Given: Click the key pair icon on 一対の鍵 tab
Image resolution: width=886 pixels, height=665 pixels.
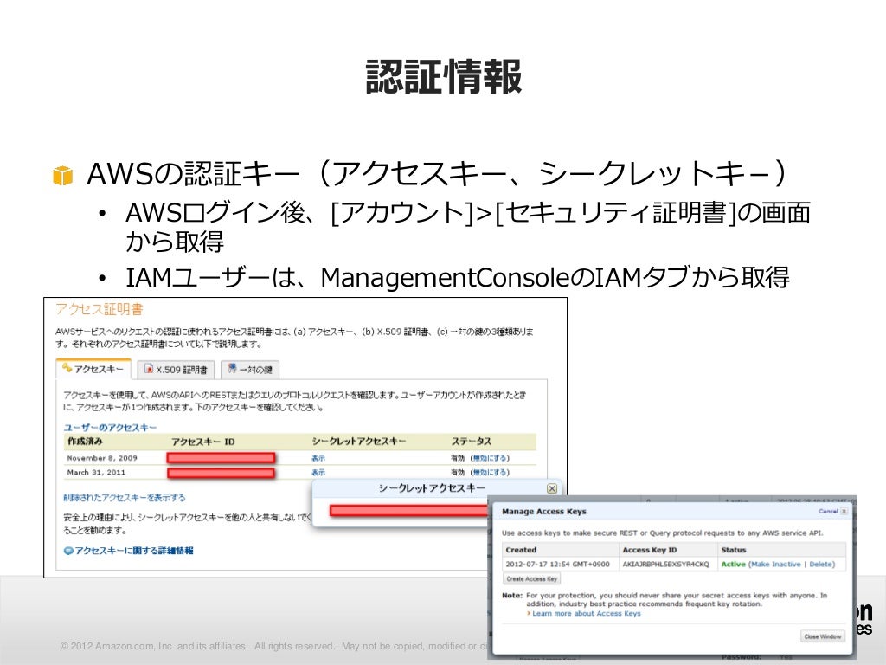Looking at the screenshot, I should click(232, 369).
